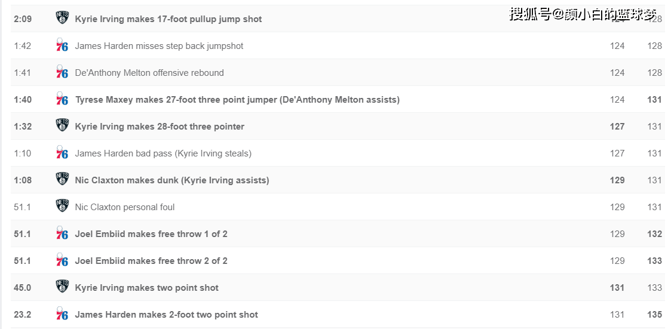Image resolution: width=671 pixels, height=329 pixels.
Task: Click the 76ers logo beside Melton rebound
Action: [62, 72]
